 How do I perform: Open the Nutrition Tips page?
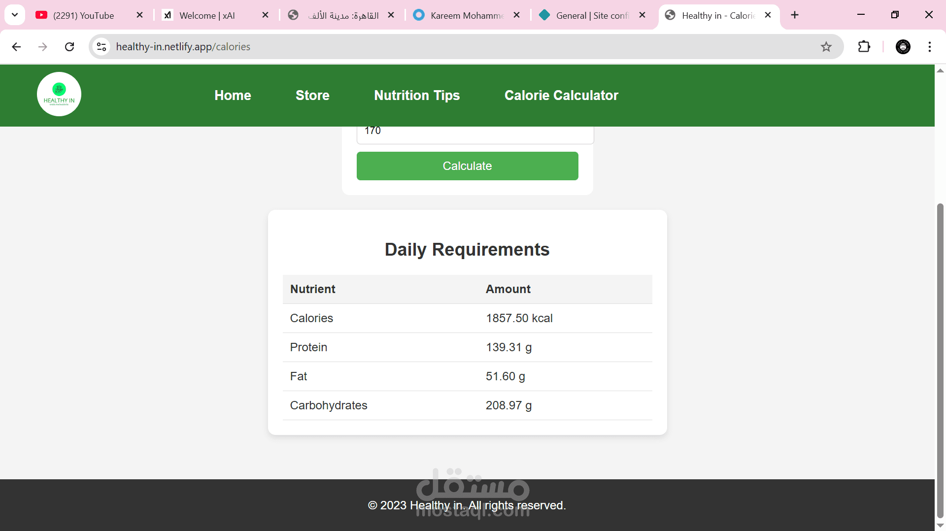click(x=417, y=96)
